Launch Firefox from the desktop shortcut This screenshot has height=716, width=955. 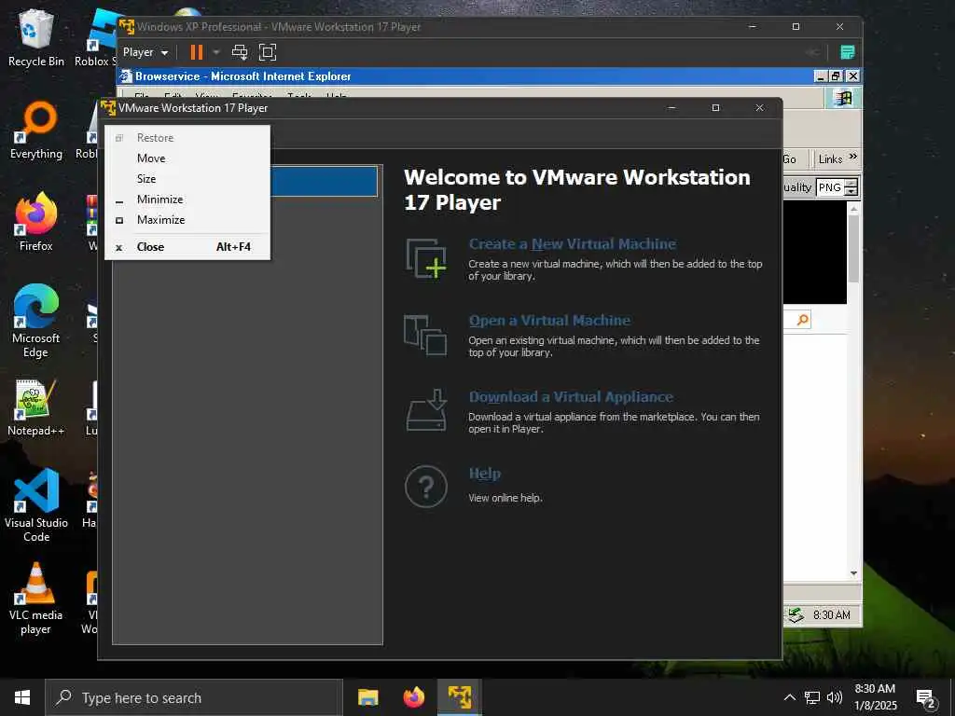[x=36, y=222]
